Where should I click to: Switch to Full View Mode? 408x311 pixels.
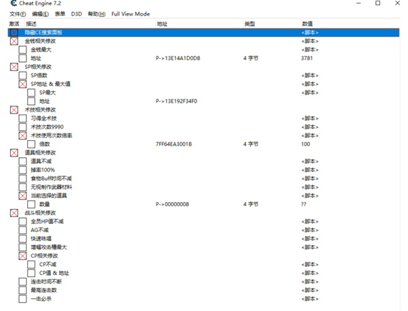coord(131,14)
